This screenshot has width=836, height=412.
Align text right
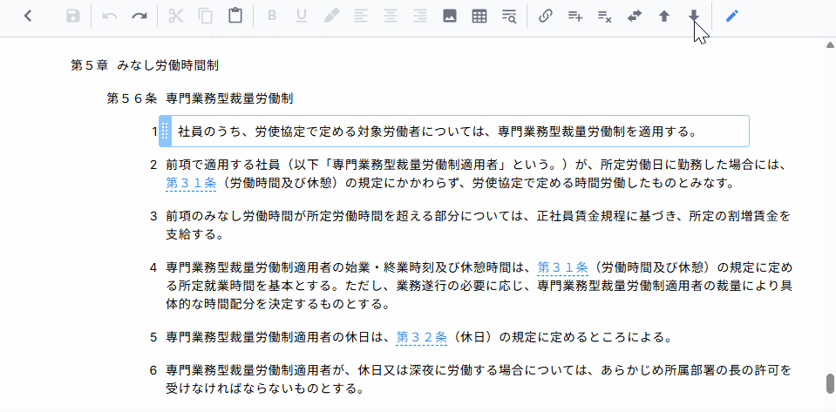pyautogui.click(x=421, y=16)
